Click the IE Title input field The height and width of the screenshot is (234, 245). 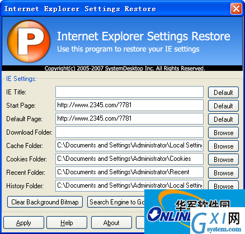coord(129,92)
